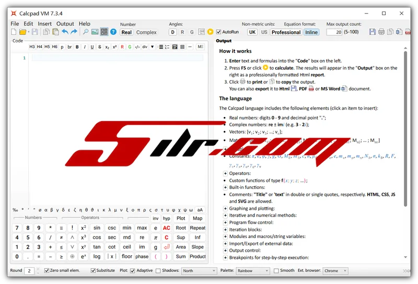Click the Round digits field

coord(29,270)
